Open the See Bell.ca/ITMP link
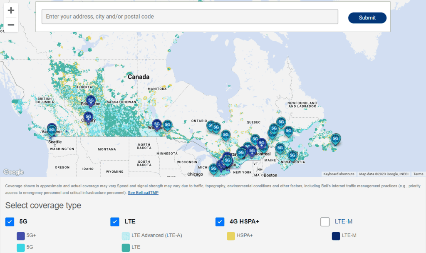Image resolution: width=426 pixels, height=253 pixels. pyautogui.click(x=143, y=193)
